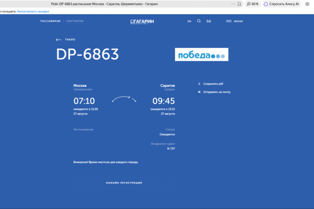The height and width of the screenshot is (209, 314).
Task: Go back to ТАБЛО via the arrow
Action: coord(65,40)
